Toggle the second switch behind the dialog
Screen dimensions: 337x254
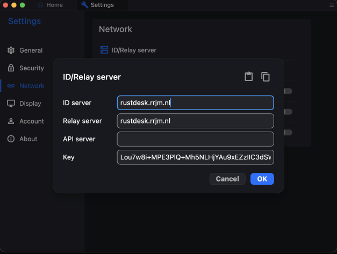[288, 112]
